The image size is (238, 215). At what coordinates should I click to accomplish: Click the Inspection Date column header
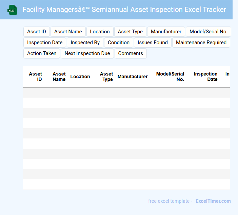tap(205, 77)
